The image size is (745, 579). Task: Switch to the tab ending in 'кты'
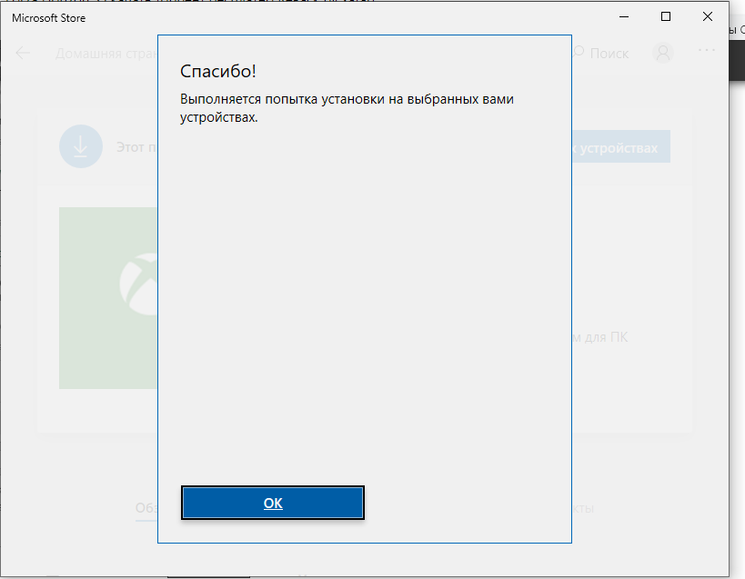tap(583, 508)
